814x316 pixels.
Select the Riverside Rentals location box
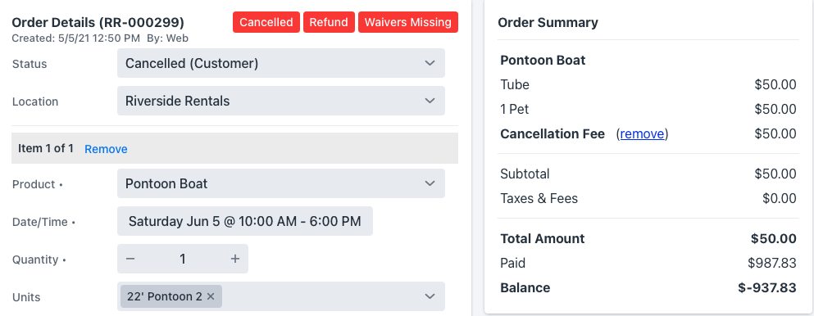[x=281, y=101]
